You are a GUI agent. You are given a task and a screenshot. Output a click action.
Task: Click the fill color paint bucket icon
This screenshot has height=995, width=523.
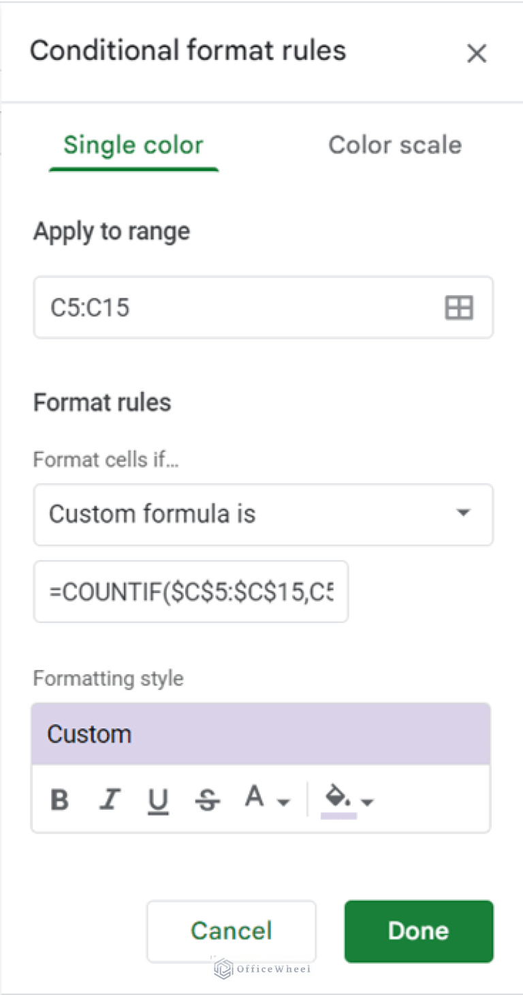338,796
